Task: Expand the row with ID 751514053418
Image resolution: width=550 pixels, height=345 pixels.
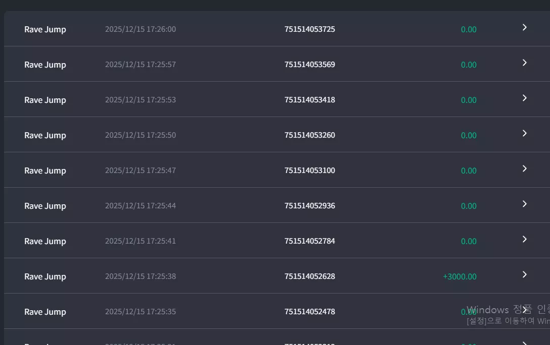Action: click(524, 98)
